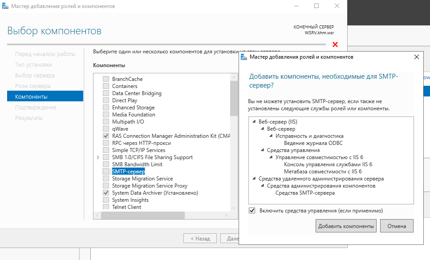Click 'Добавить компоненты' button

click(x=346, y=226)
